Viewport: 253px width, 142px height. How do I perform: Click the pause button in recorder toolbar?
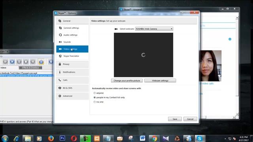click(x=19, y=62)
